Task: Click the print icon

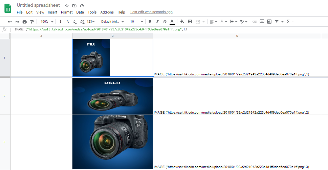Action: pyautogui.click(x=25, y=22)
